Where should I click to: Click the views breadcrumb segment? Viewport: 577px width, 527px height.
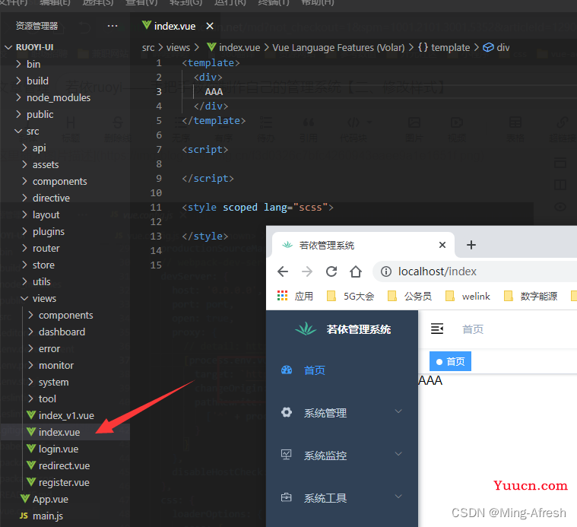coord(178,47)
